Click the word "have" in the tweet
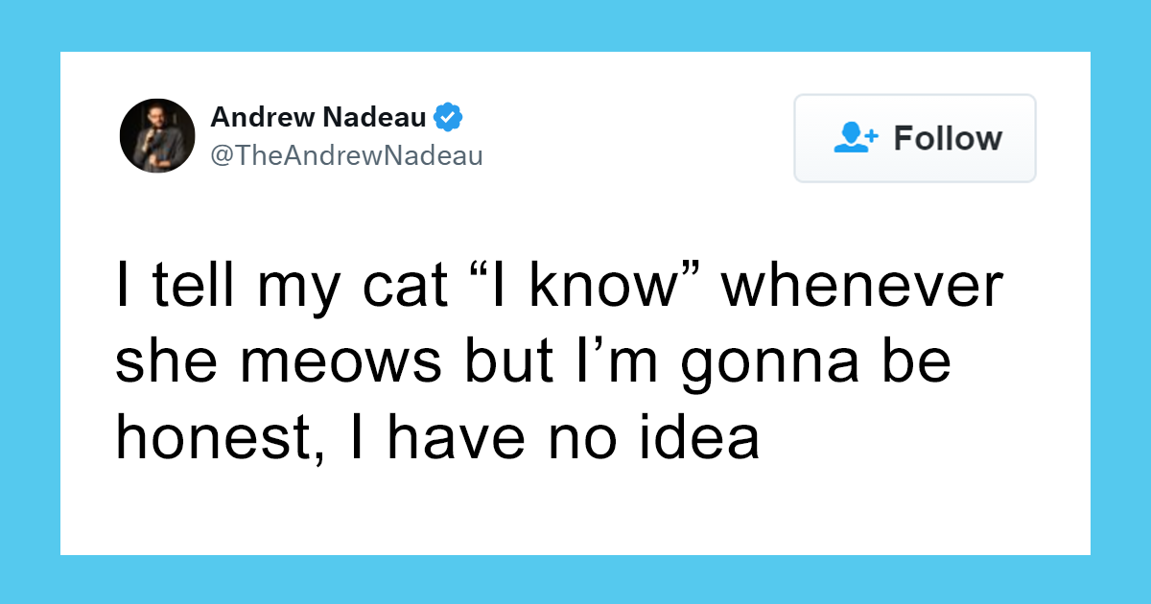 point(446,438)
